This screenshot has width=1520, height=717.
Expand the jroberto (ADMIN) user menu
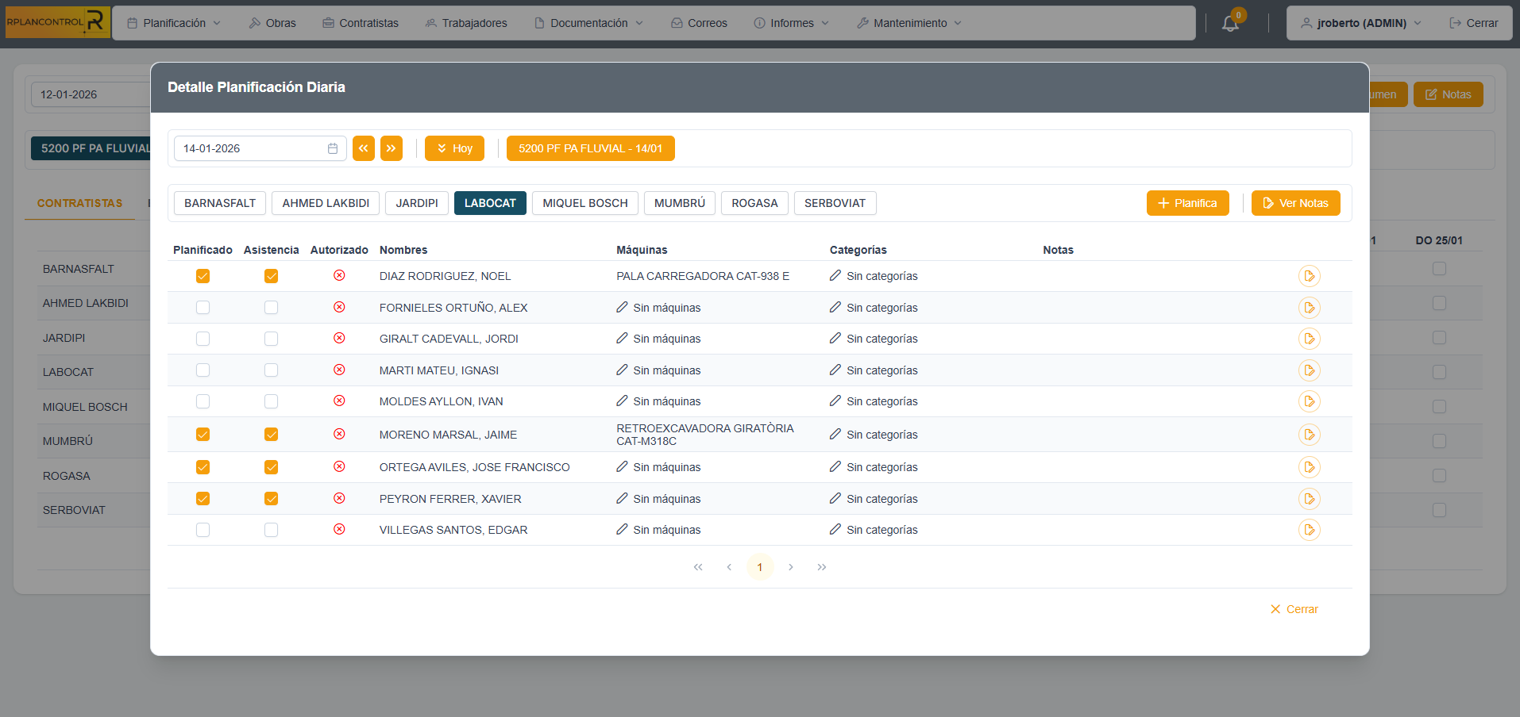coord(1360,23)
